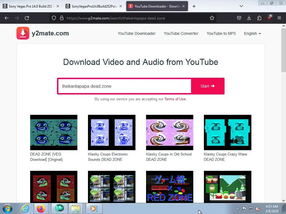Open Klasky Csupo in Old School DEAD ZONE title
The image size is (286, 214).
click(169, 157)
